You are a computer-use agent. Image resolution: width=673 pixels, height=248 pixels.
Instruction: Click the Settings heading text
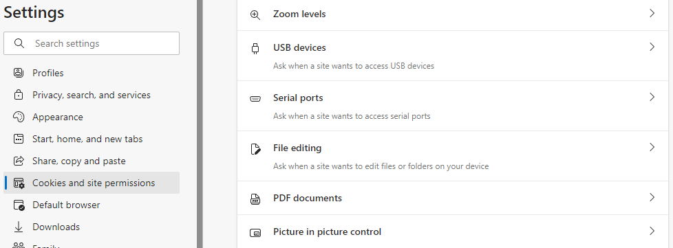34,12
